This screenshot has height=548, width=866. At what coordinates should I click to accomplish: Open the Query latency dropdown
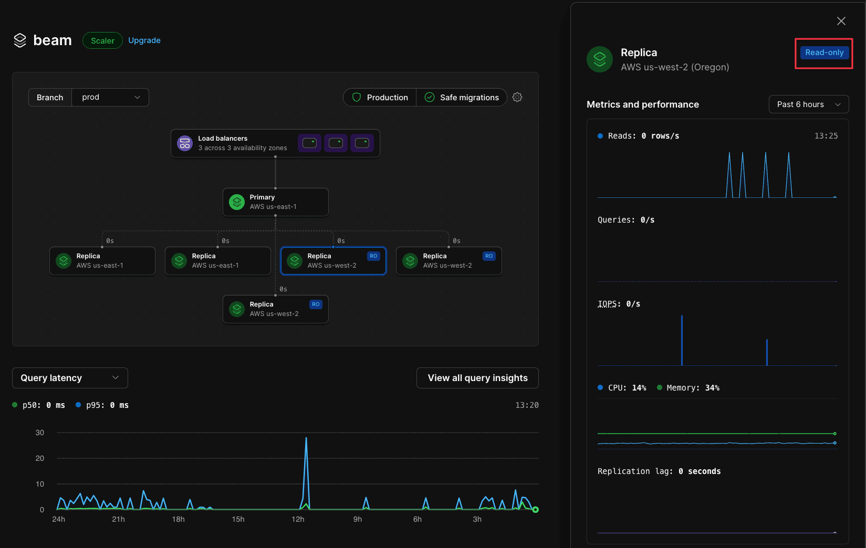point(70,378)
